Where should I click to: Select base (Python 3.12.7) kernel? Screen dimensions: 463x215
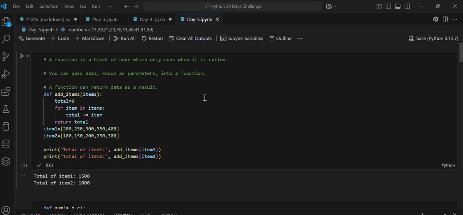point(433,38)
